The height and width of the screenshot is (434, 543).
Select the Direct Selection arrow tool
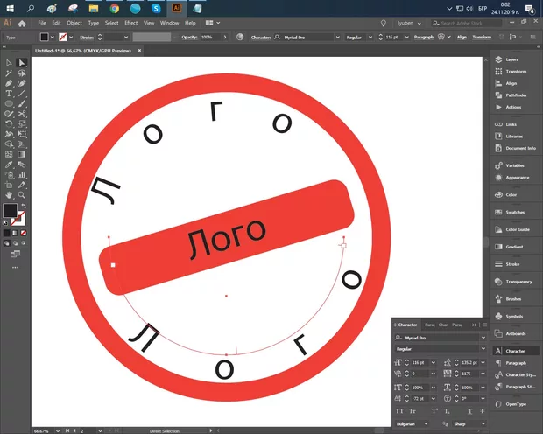[22, 63]
